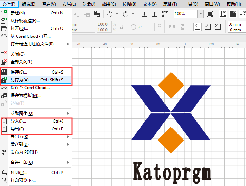Toggle the show grid button

233,14
